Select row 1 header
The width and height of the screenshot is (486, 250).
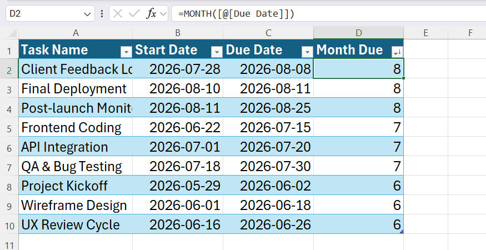point(9,51)
